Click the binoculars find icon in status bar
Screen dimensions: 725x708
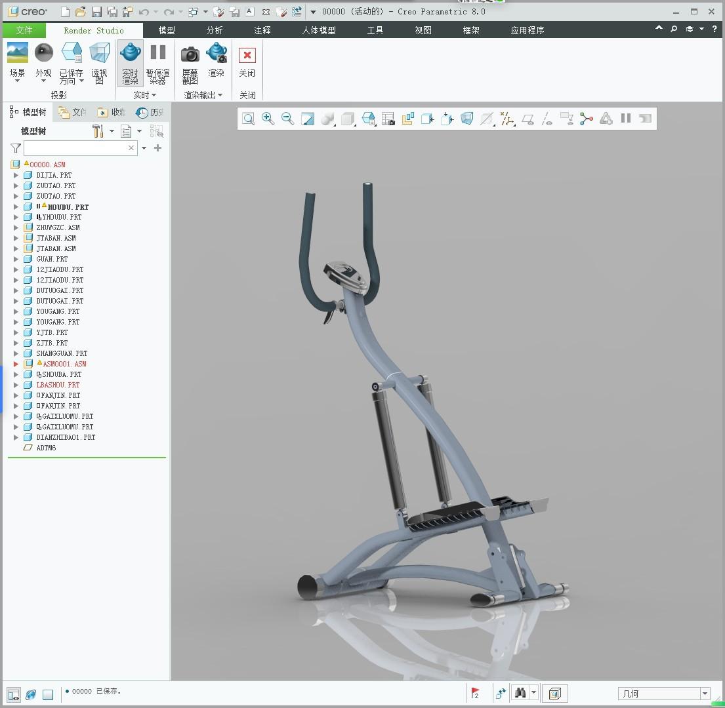coord(520,693)
